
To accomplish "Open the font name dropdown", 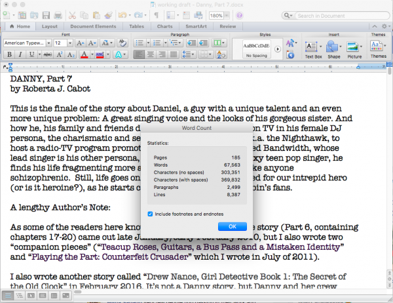I will (48, 43).
